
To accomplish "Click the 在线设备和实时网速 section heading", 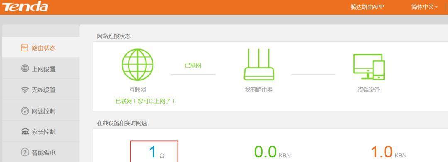I will tap(122, 123).
